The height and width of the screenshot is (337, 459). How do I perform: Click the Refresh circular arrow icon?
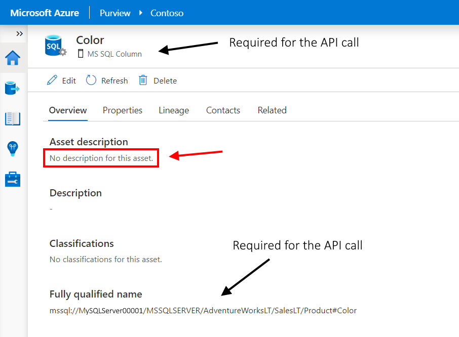point(91,80)
